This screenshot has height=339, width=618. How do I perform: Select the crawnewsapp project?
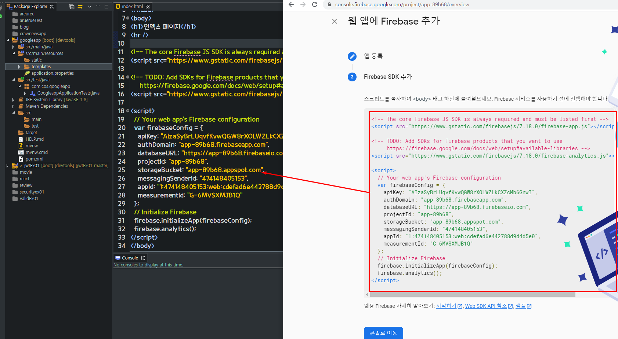[33, 34]
